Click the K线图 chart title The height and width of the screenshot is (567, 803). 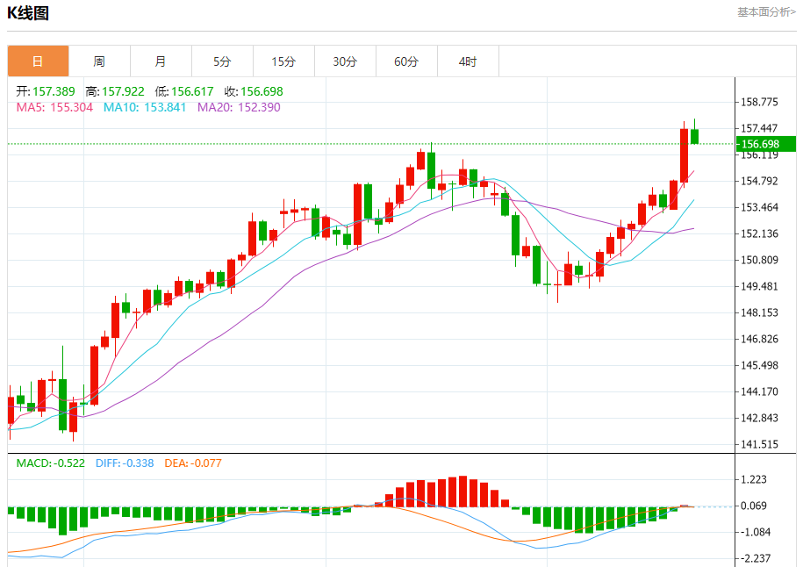point(28,13)
